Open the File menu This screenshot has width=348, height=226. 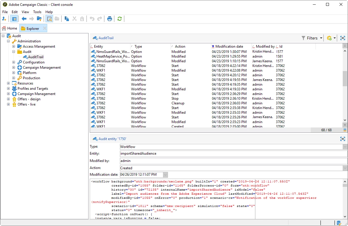5,12
